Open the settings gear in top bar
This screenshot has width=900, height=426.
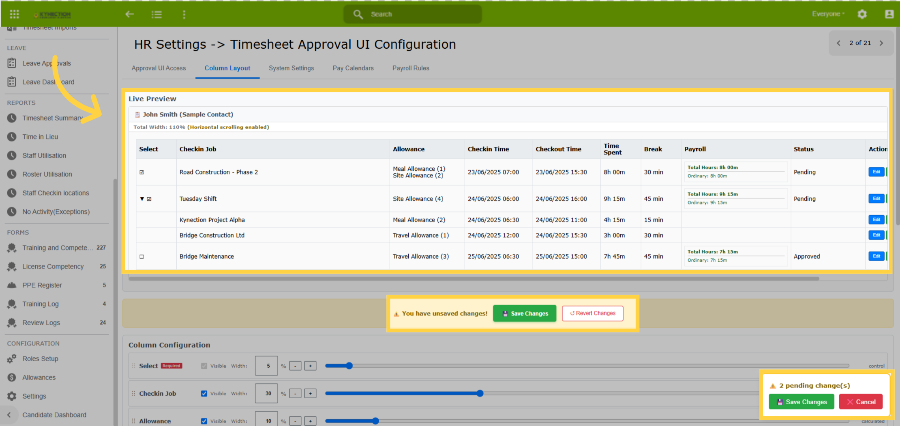[862, 14]
